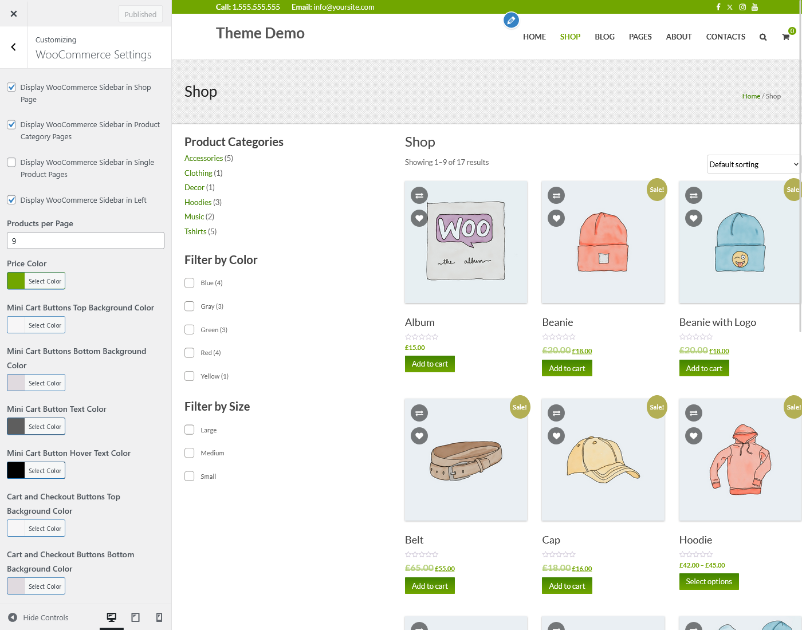802x630 pixels.
Task: Click compare icon on Beanie product
Action: [556, 195]
